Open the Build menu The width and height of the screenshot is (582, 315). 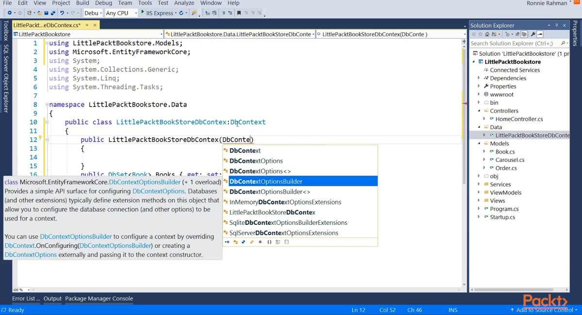pyautogui.click(x=82, y=3)
